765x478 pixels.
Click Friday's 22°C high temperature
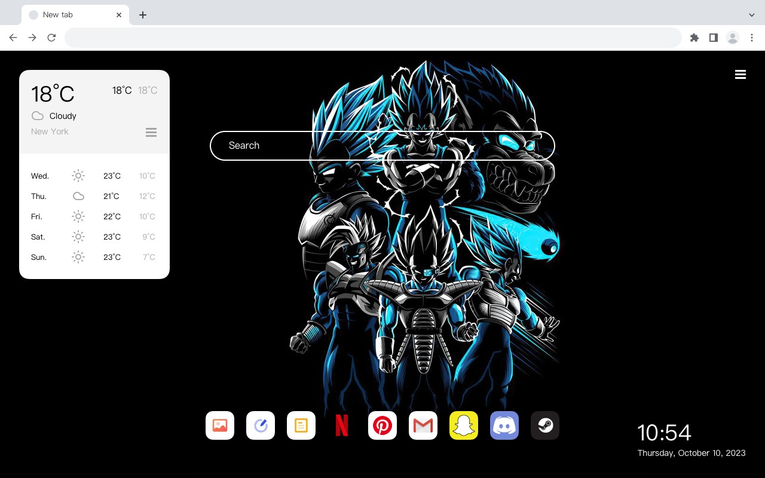pyautogui.click(x=112, y=216)
